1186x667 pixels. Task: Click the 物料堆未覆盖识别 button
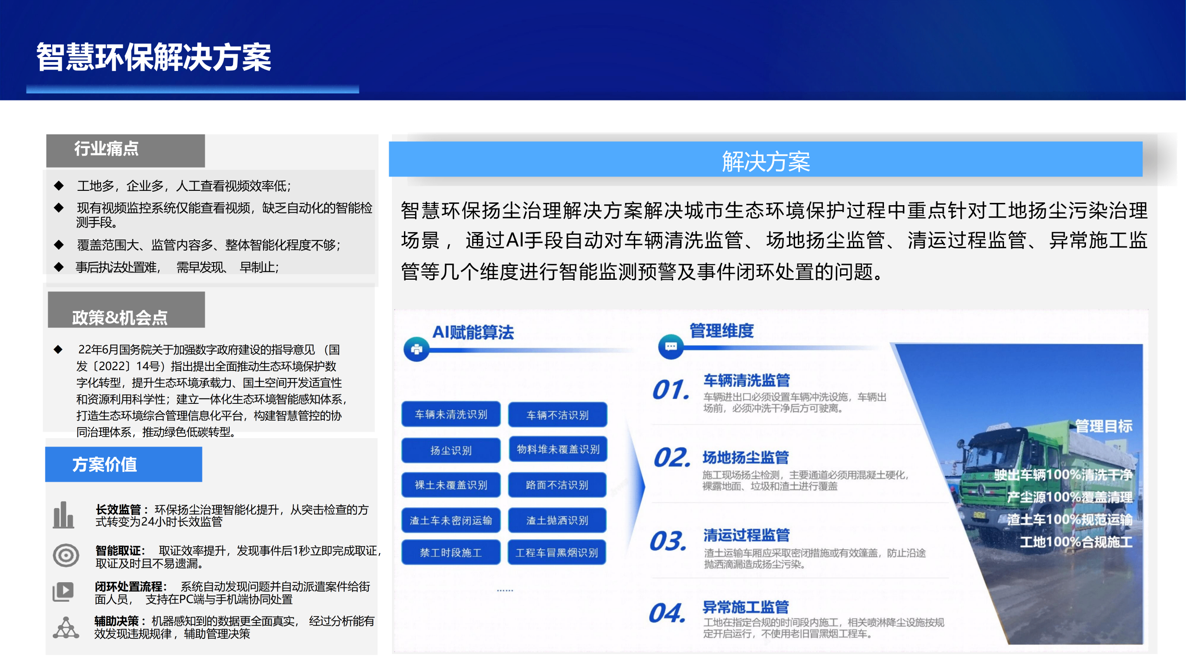(558, 449)
